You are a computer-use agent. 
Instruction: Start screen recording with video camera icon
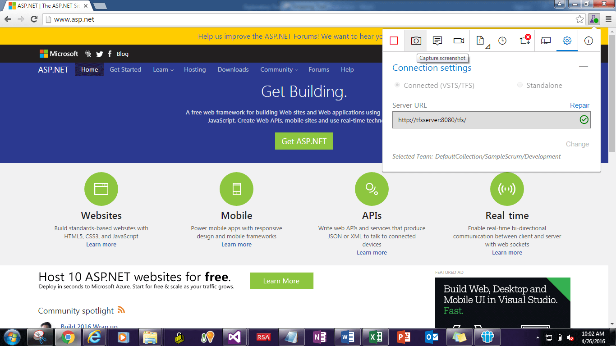(x=459, y=41)
